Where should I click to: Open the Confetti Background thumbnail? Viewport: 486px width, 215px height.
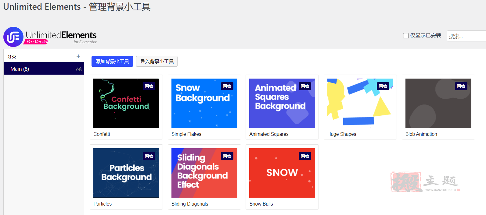point(126,103)
